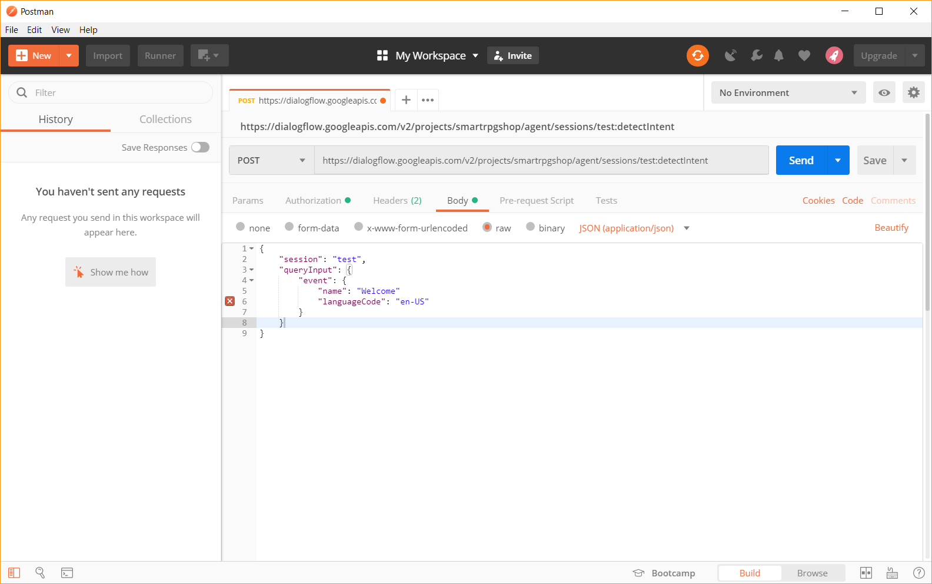Open the Headers (2) tab
Image resolution: width=932 pixels, height=584 pixels.
[397, 200]
